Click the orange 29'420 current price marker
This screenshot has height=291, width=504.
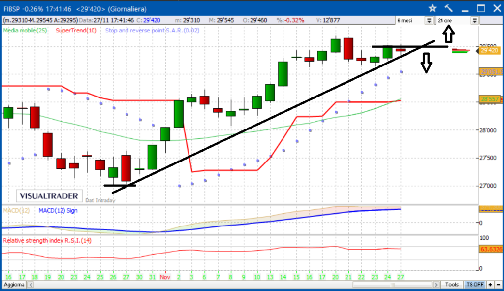point(491,50)
